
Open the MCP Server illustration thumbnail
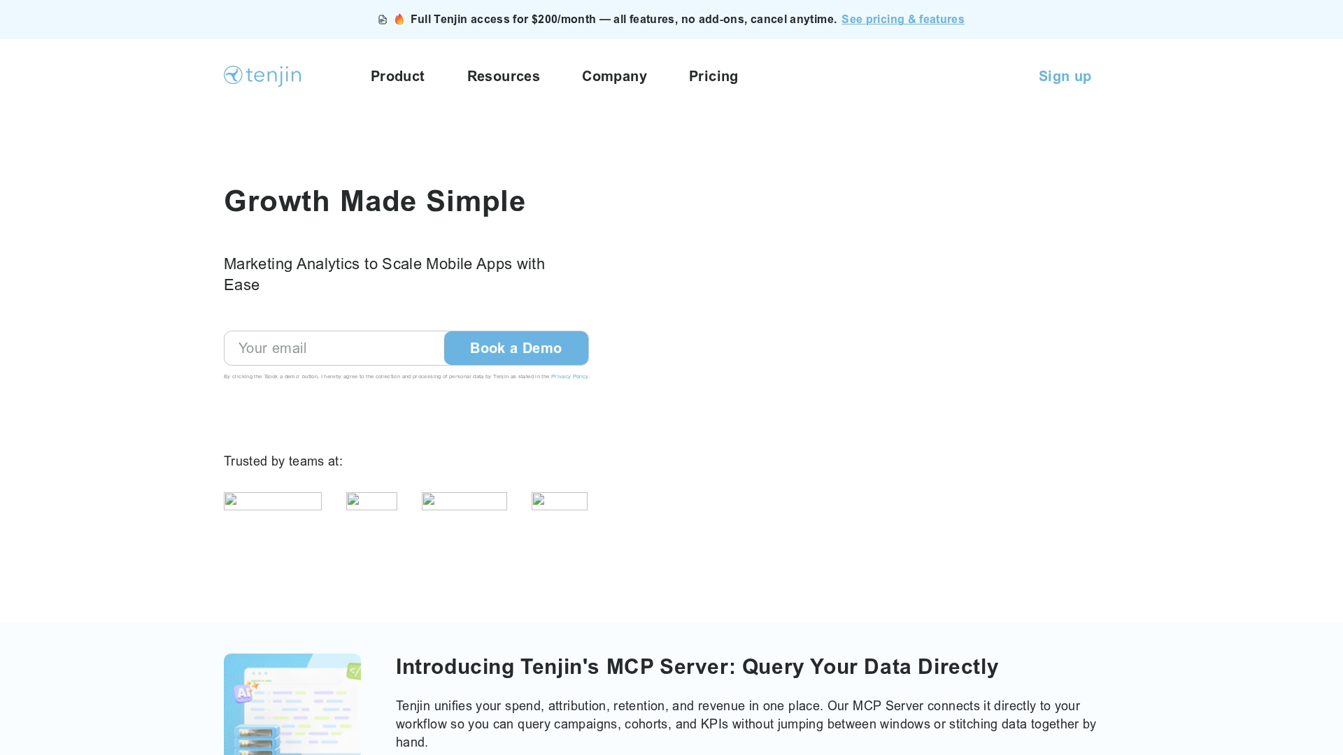click(292, 705)
